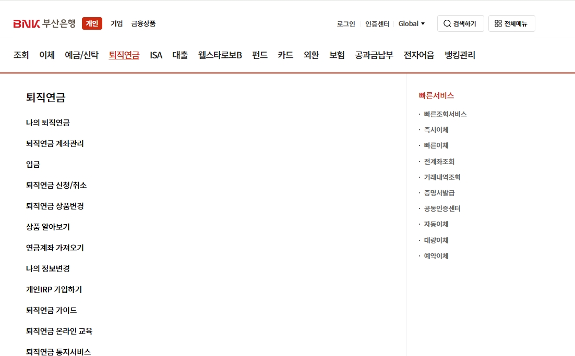Open 인증센터
Image resolution: width=575 pixels, height=356 pixels.
[x=377, y=23]
